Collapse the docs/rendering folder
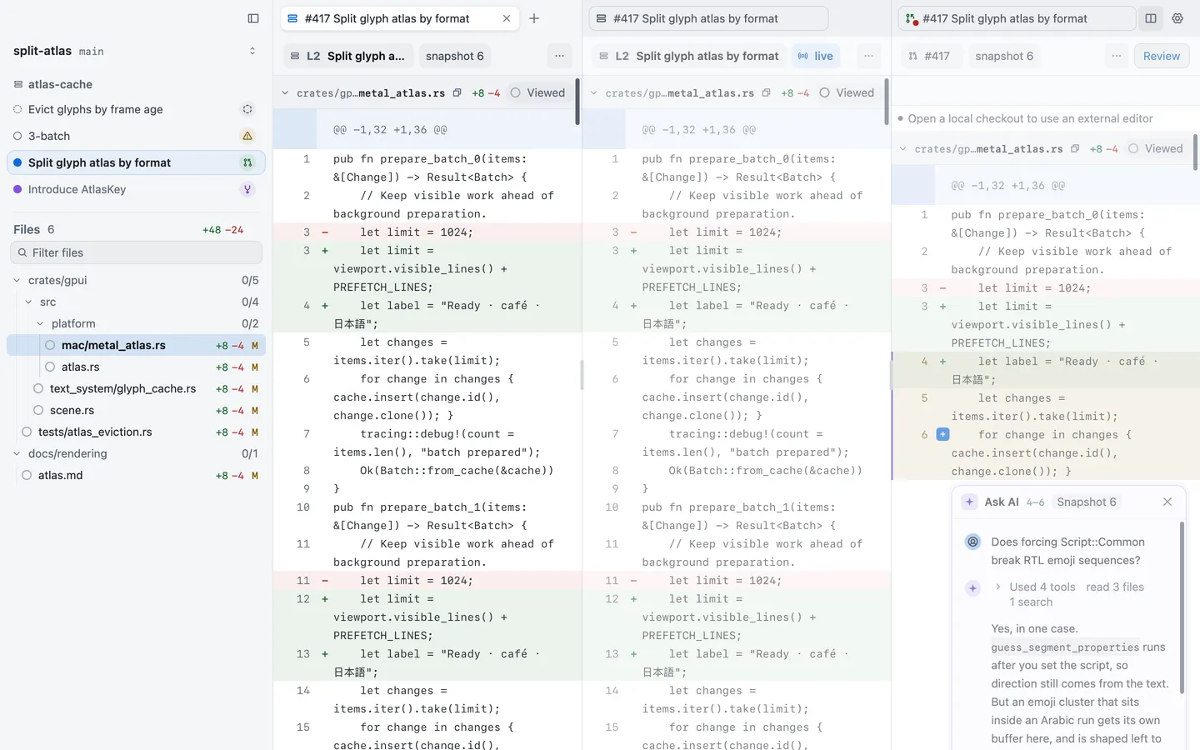The width and height of the screenshot is (1200, 750). click(x=17, y=454)
